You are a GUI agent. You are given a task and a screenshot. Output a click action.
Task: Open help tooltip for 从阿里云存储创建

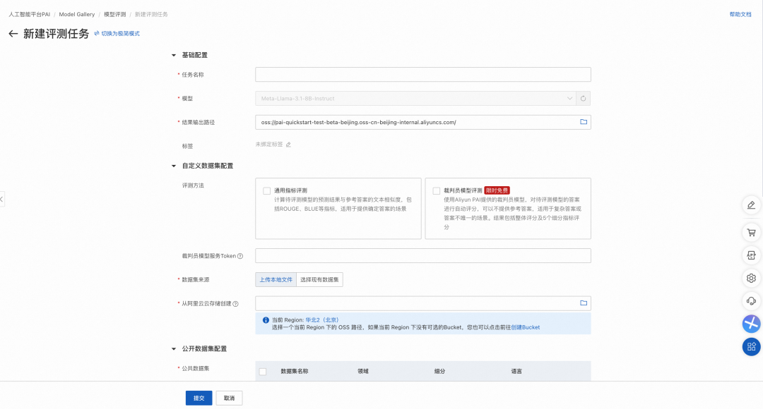235,304
